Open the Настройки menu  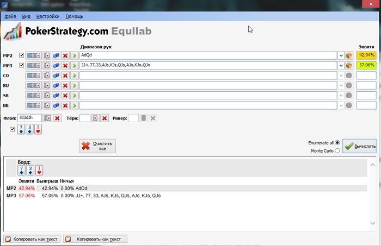coord(48,16)
